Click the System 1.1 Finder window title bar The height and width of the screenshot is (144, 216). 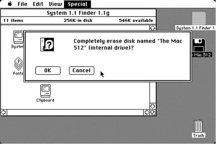click(78, 13)
